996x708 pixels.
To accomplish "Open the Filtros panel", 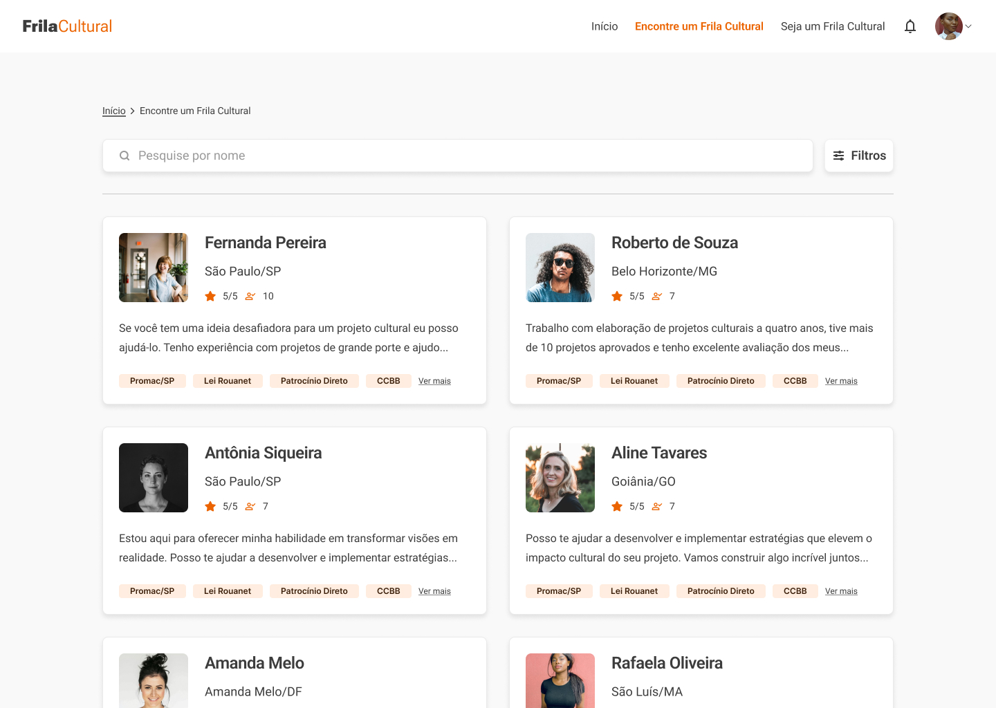I will tap(859, 156).
